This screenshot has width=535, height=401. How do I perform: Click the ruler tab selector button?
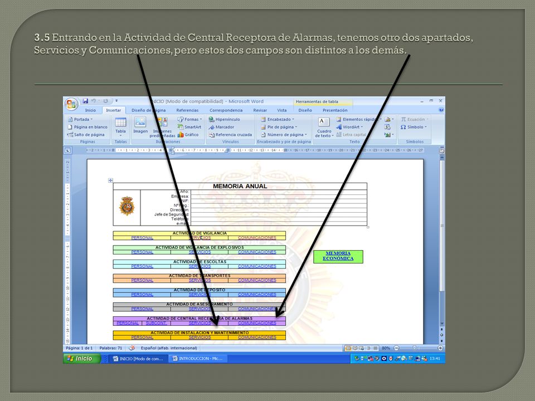67,150
